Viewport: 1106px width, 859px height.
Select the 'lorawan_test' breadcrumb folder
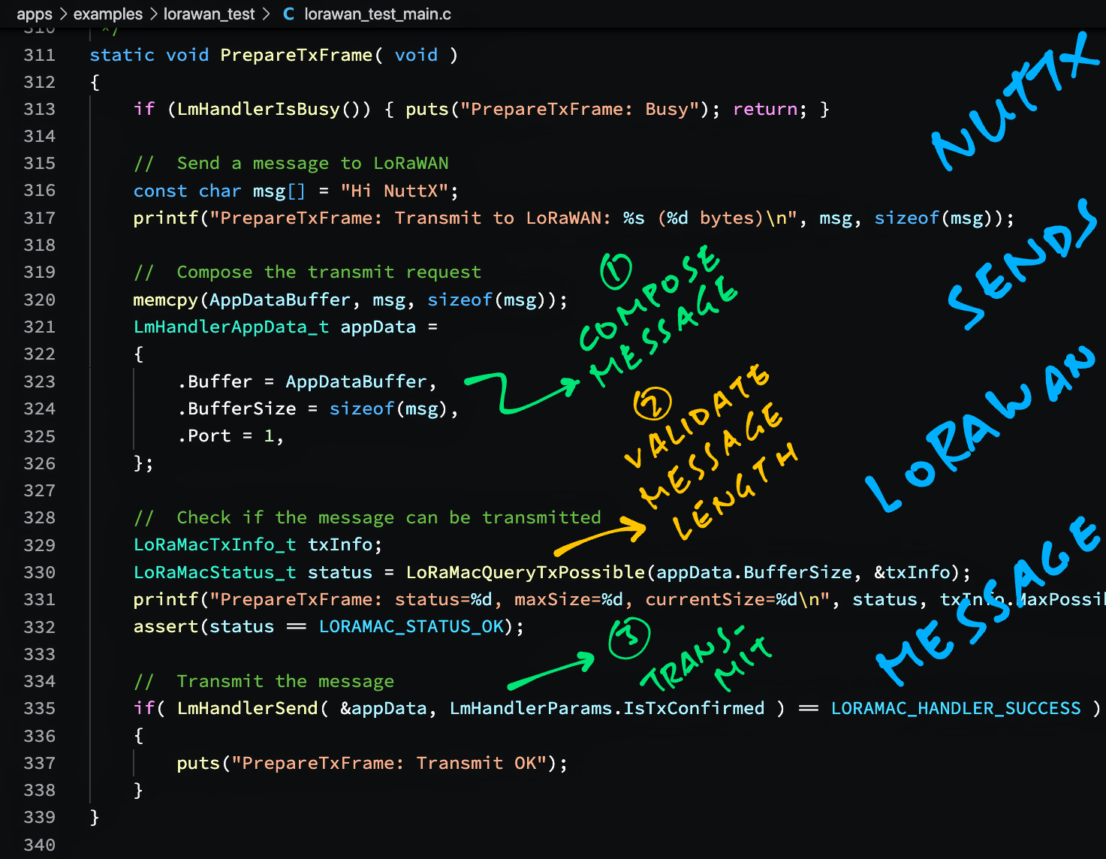pyautogui.click(x=209, y=14)
